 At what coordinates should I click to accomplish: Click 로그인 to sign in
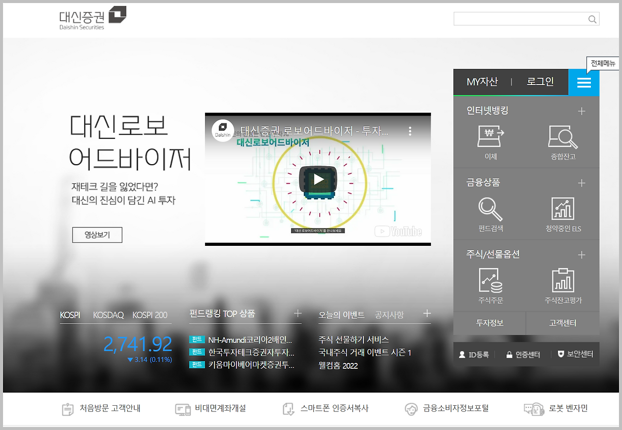pos(540,82)
